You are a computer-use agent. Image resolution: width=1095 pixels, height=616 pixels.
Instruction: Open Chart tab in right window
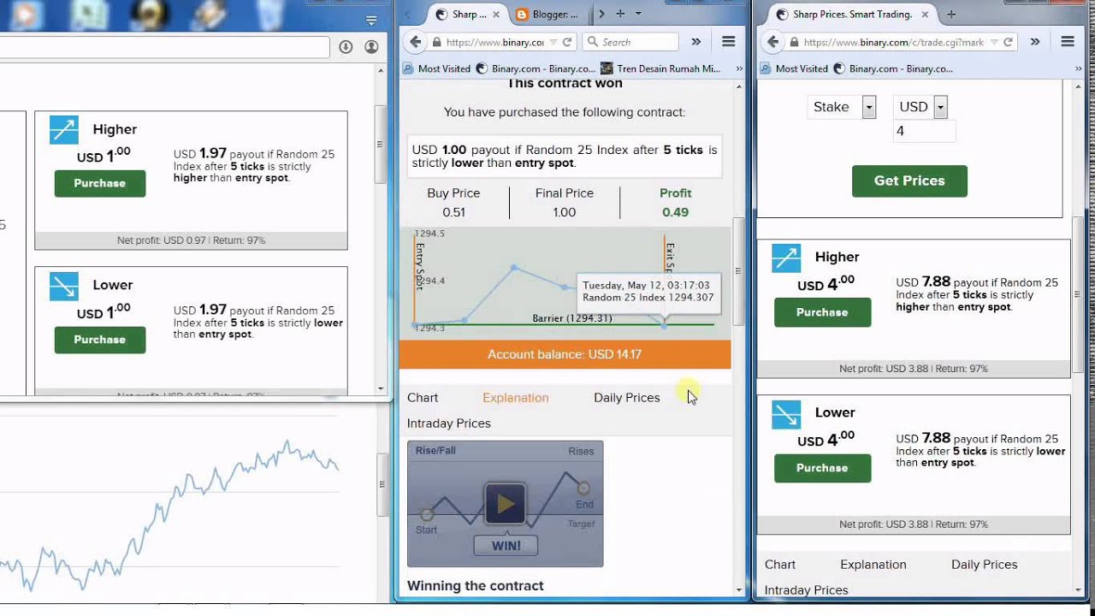tap(780, 565)
